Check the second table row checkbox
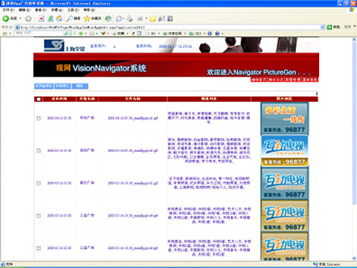Viewport: 357px width, 268px height. [39, 150]
